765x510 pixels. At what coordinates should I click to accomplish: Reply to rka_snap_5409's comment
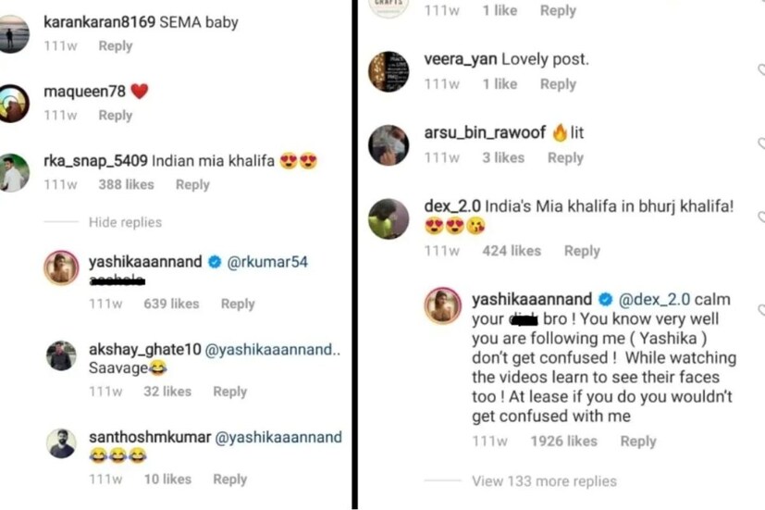(x=192, y=184)
